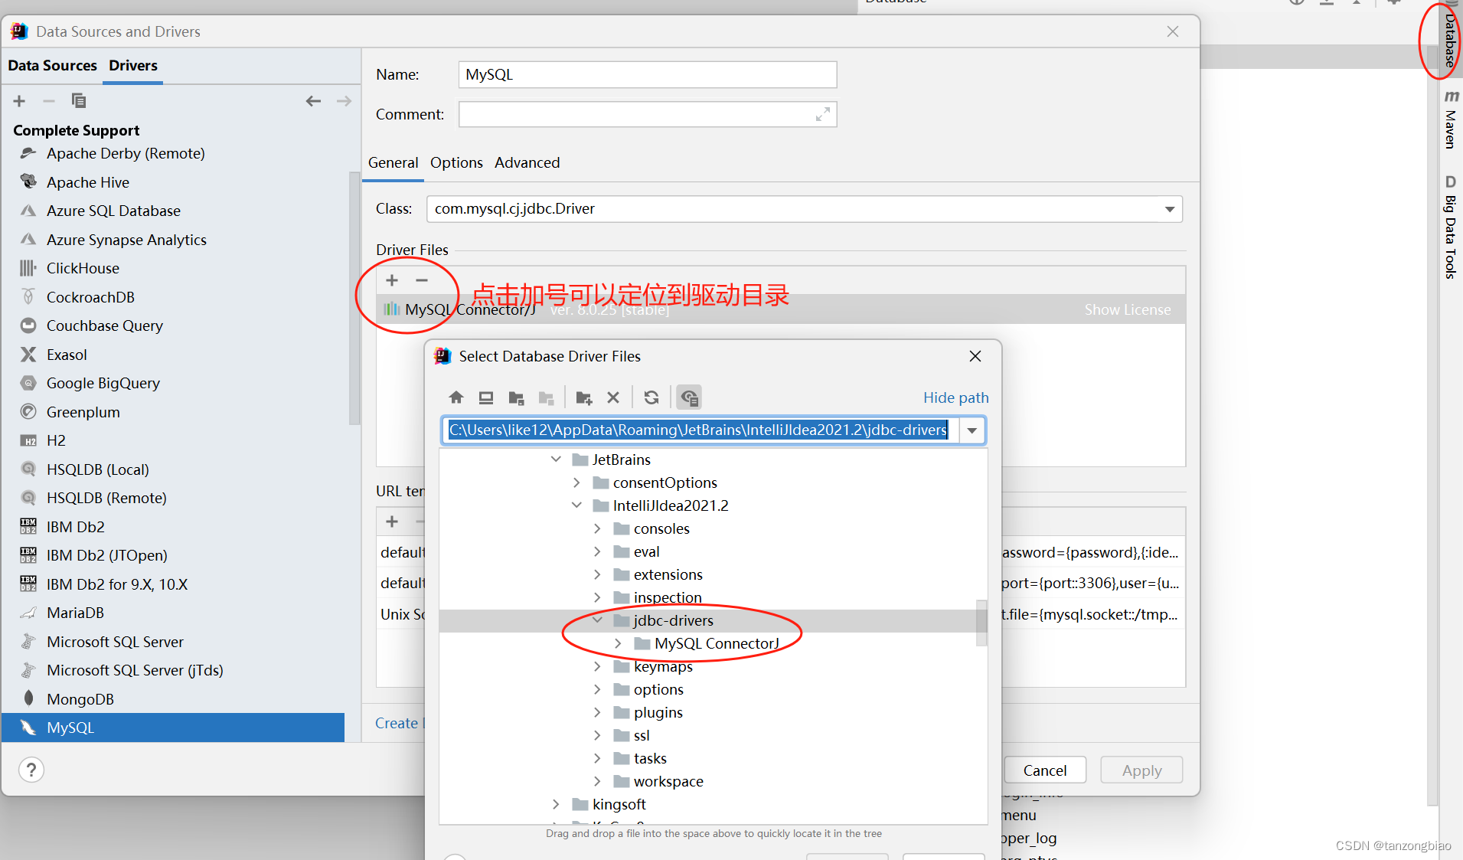1463x860 pixels.
Task: Create new folder in file chooser
Action: click(584, 397)
